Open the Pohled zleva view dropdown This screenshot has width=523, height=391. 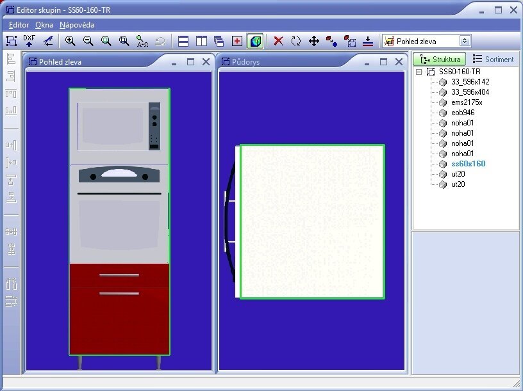tap(465, 41)
